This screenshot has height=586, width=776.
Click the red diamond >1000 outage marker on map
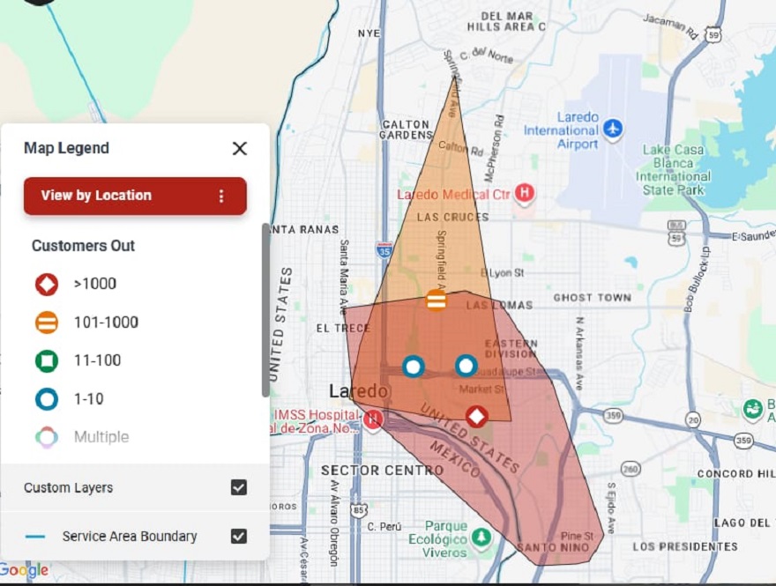point(476,416)
